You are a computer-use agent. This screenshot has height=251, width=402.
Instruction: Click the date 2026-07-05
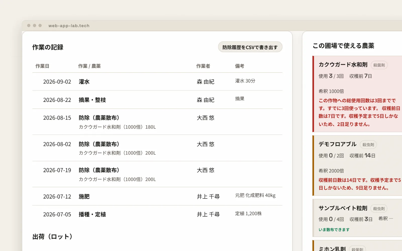(x=57, y=215)
